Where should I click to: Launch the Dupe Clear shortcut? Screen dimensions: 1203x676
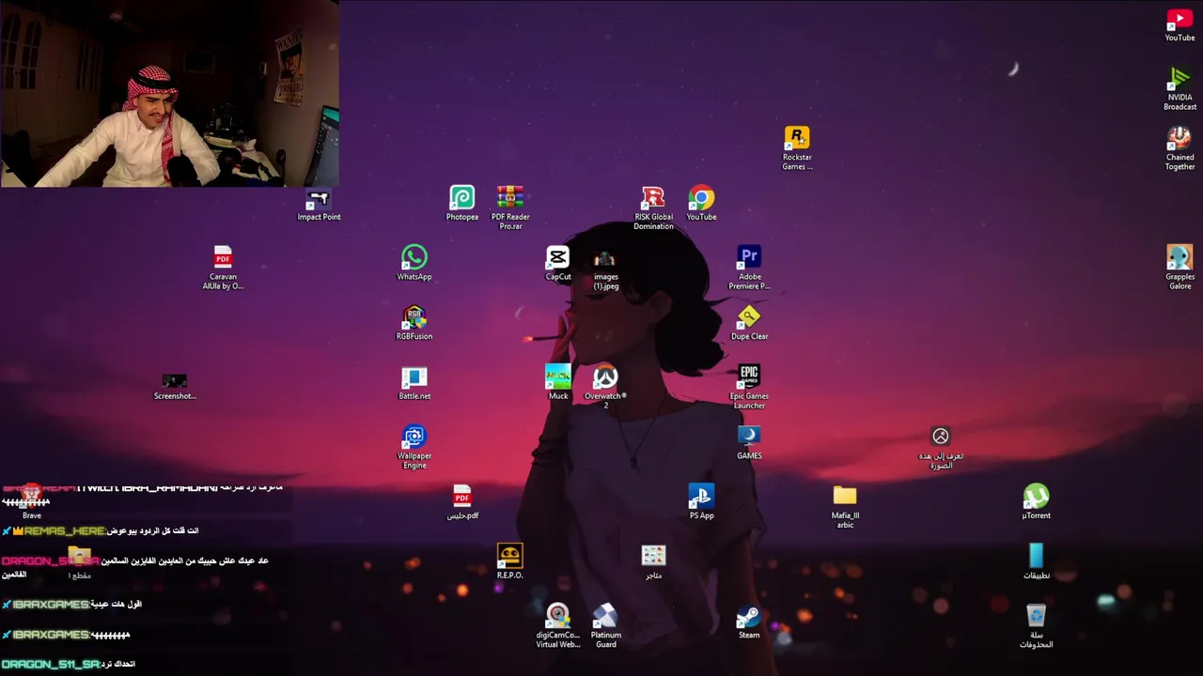(749, 323)
